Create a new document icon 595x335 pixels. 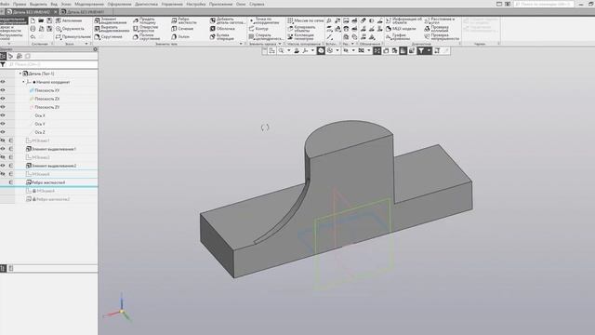tap(33, 20)
